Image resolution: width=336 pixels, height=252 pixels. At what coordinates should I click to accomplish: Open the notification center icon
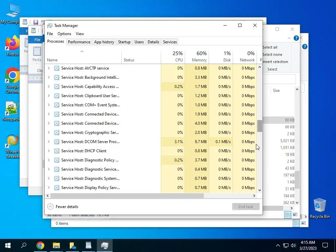pyautogui.click(x=325, y=245)
